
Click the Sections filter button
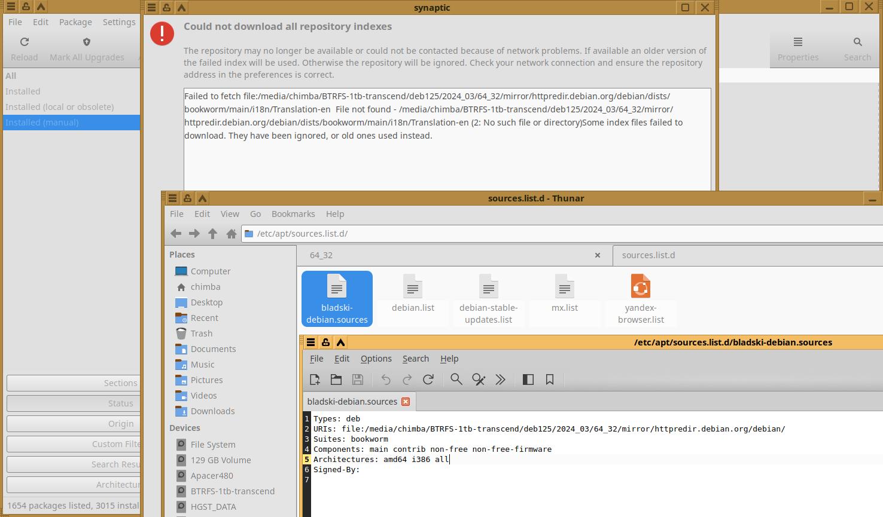pyautogui.click(x=74, y=383)
